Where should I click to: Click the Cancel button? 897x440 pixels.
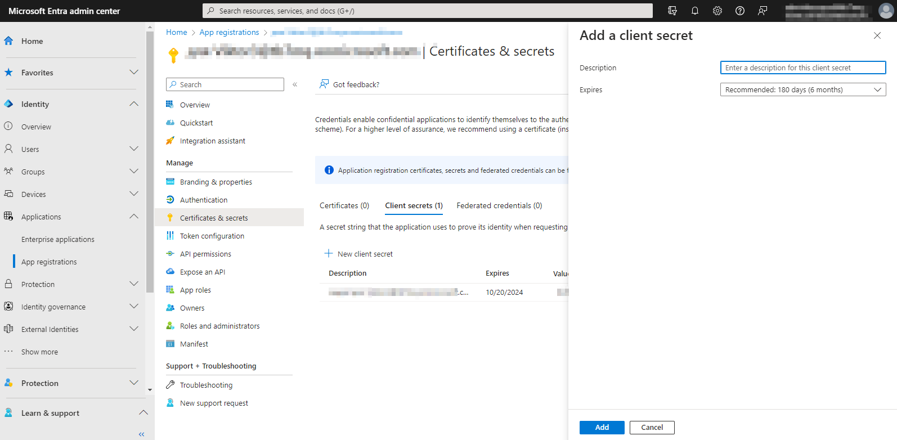(x=652, y=428)
